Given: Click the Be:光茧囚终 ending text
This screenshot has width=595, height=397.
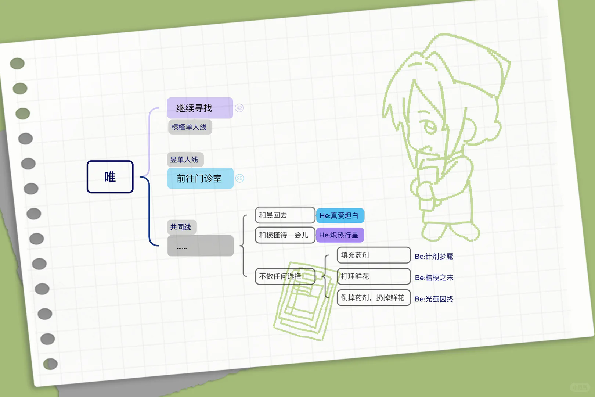Looking at the screenshot, I should [434, 299].
